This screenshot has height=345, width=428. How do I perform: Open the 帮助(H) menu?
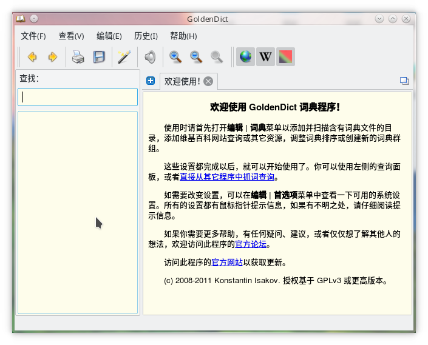[x=183, y=36]
